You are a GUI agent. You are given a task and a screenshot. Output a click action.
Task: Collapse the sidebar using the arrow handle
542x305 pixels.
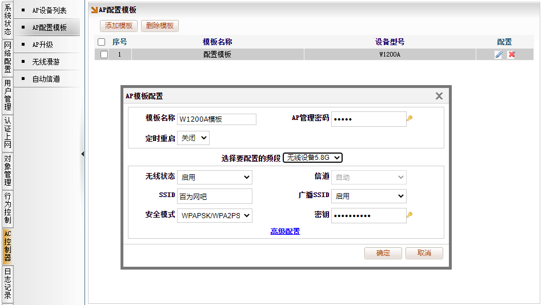pos(83,154)
